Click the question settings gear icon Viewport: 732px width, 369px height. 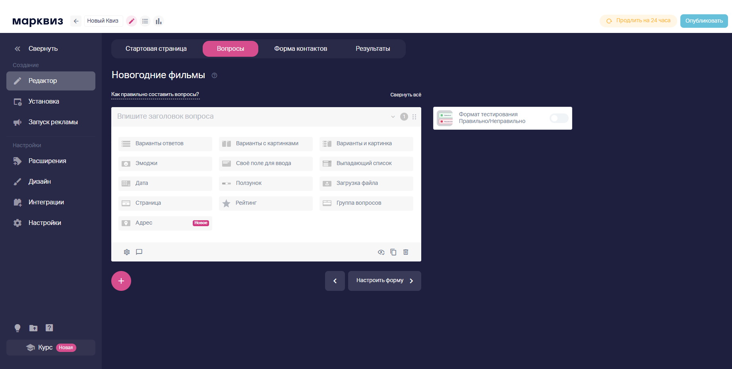click(127, 252)
